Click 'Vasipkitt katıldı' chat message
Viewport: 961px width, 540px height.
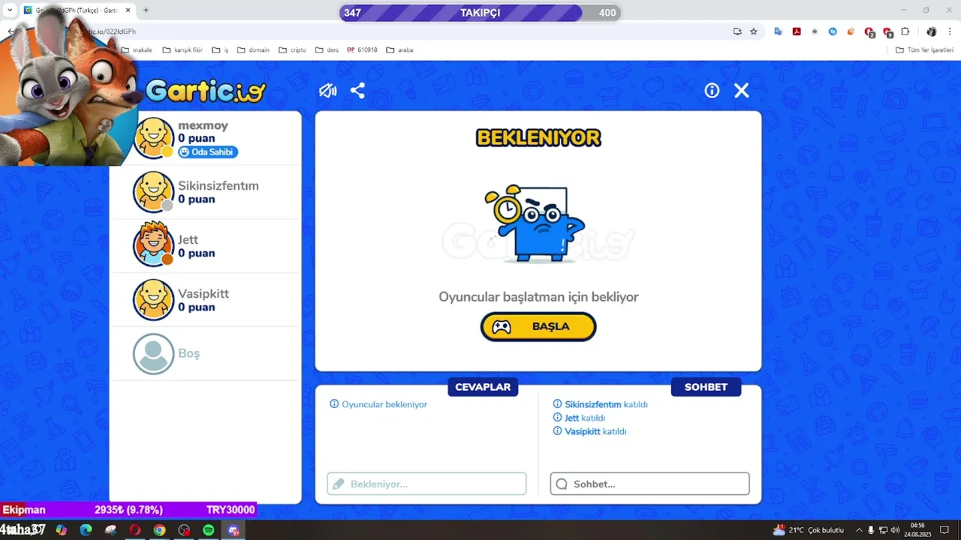pyautogui.click(x=589, y=431)
